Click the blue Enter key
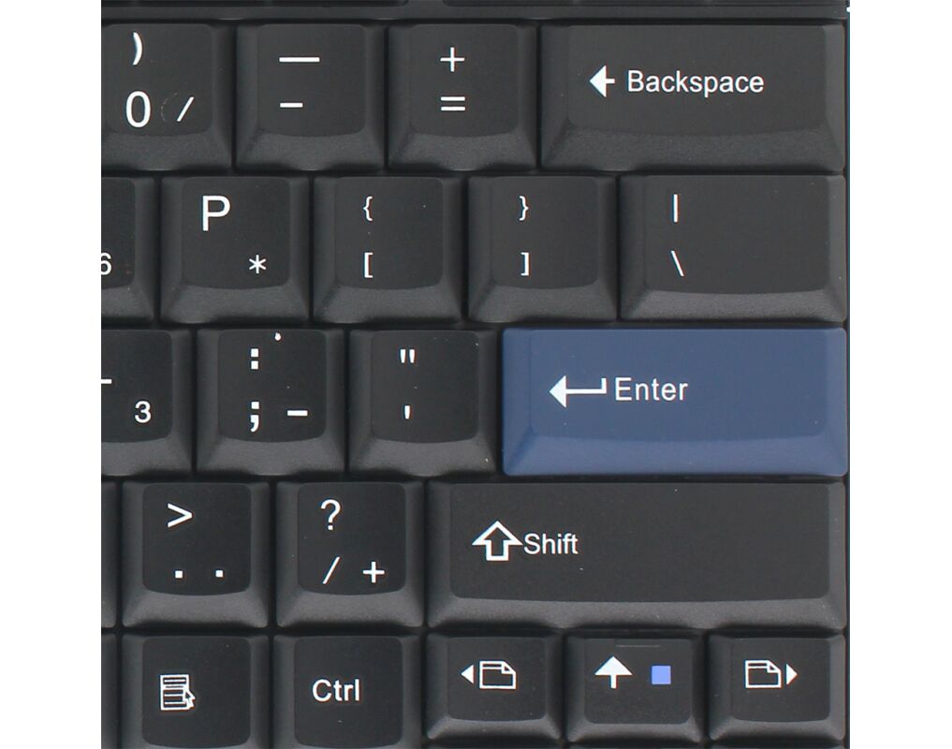The height and width of the screenshot is (749, 952). [x=675, y=402]
